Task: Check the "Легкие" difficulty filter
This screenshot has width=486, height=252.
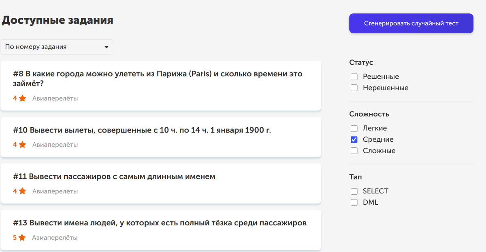Action: (x=354, y=128)
